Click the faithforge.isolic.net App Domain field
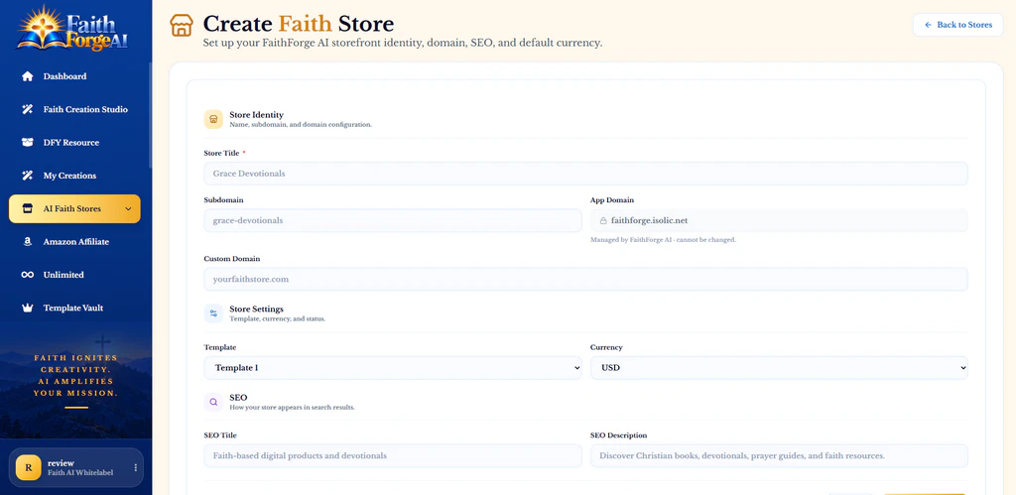Screen dimensions: 1016x495 pyautogui.click(x=779, y=220)
